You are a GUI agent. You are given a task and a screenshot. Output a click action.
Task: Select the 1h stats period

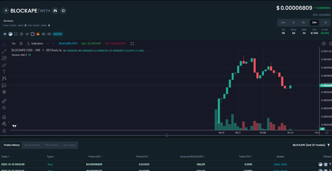coord(294,23)
